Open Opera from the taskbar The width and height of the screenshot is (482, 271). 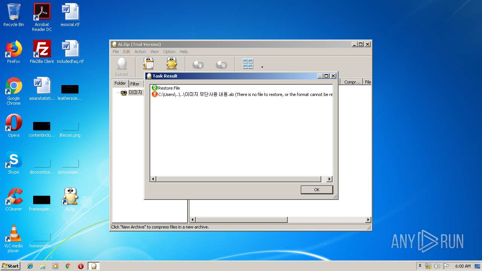81,266
